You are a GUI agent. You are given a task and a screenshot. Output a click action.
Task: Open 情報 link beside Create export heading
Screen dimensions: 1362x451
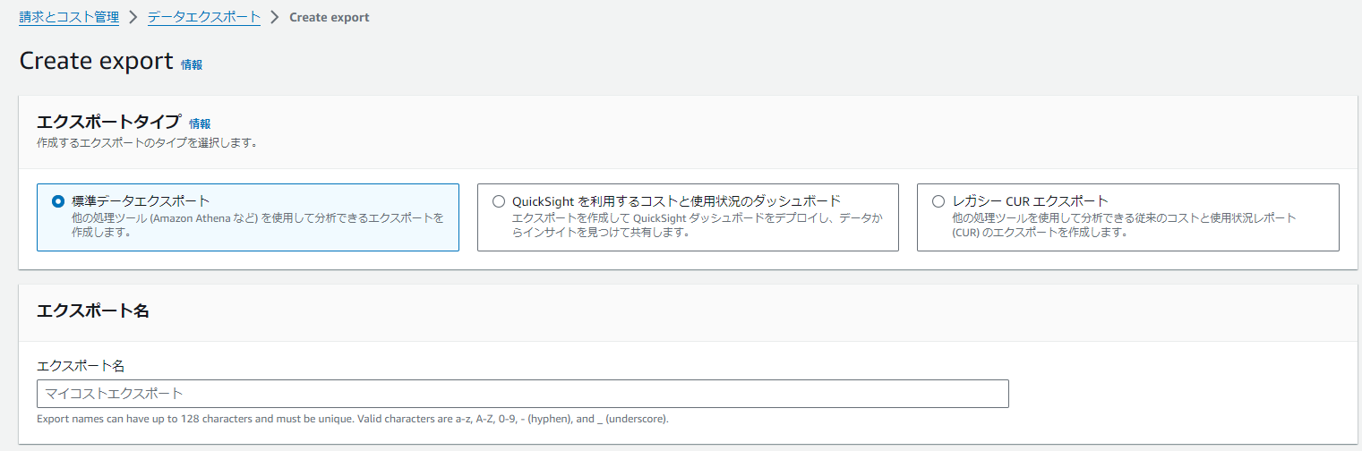click(x=192, y=64)
